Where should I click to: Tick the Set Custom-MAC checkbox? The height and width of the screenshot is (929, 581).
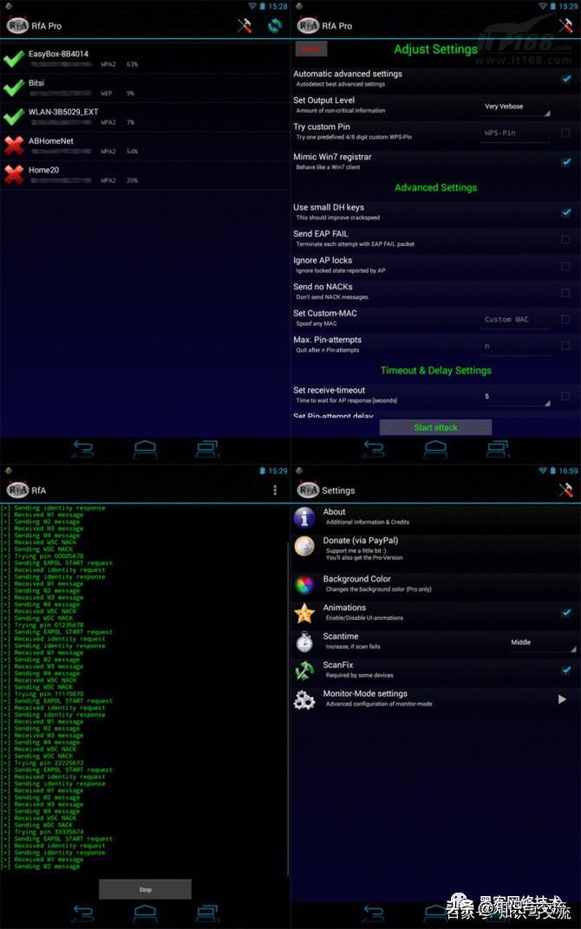566,319
